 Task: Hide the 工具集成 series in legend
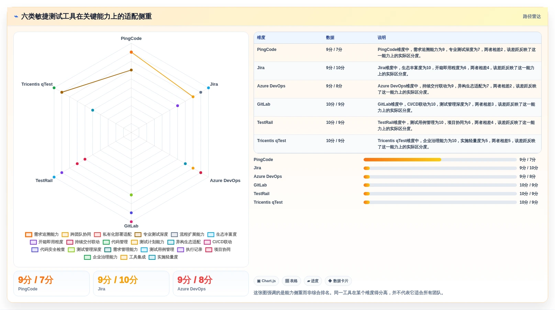click(x=133, y=257)
